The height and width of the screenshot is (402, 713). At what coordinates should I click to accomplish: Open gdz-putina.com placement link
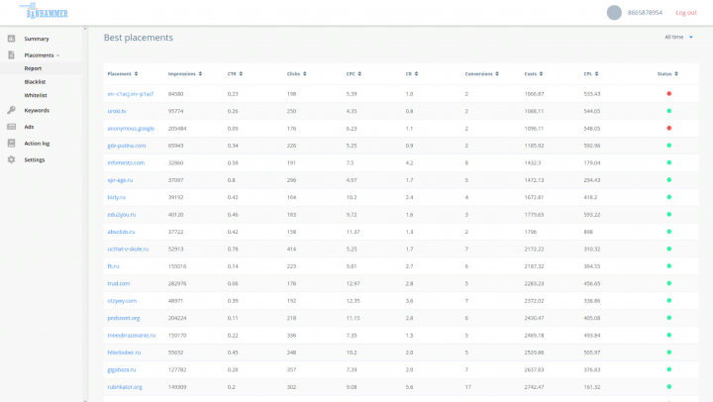point(127,146)
